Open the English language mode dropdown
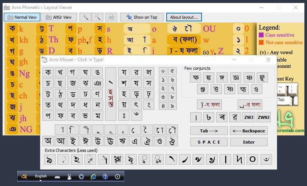 [41, 177]
